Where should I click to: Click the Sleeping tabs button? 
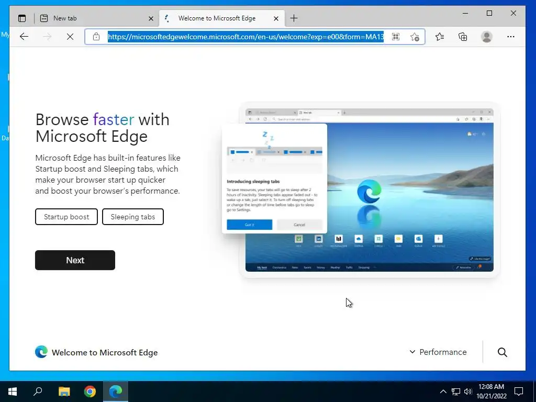pos(132,217)
